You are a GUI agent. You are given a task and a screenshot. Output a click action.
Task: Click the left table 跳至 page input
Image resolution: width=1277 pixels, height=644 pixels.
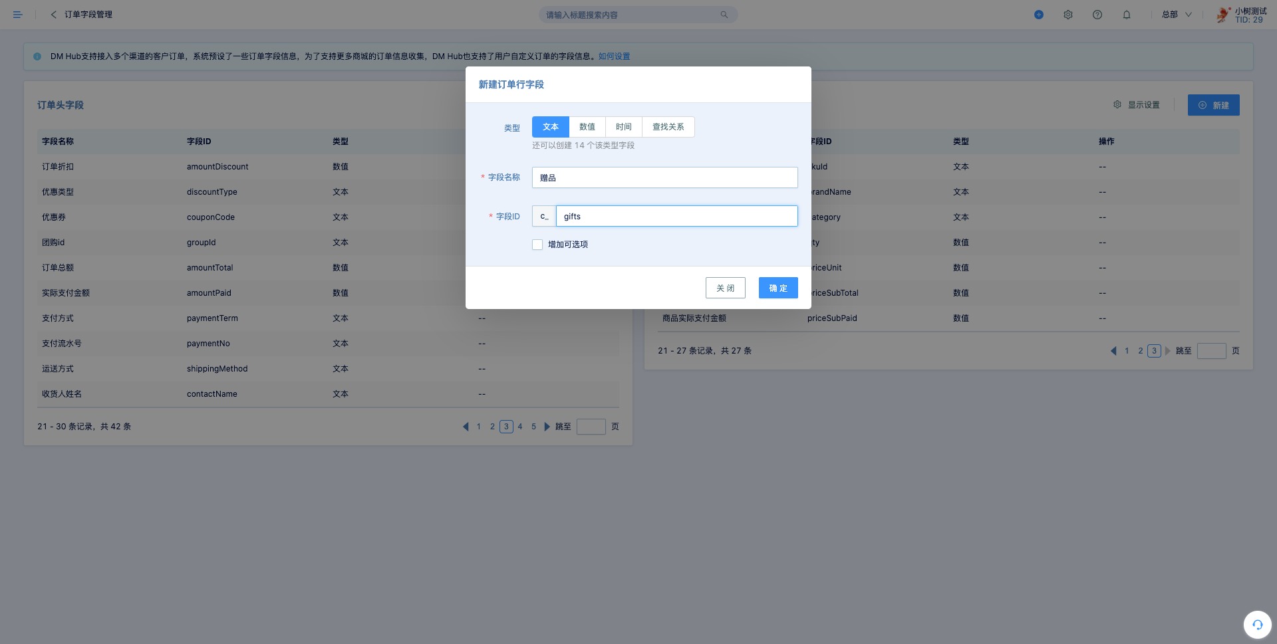(x=591, y=427)
